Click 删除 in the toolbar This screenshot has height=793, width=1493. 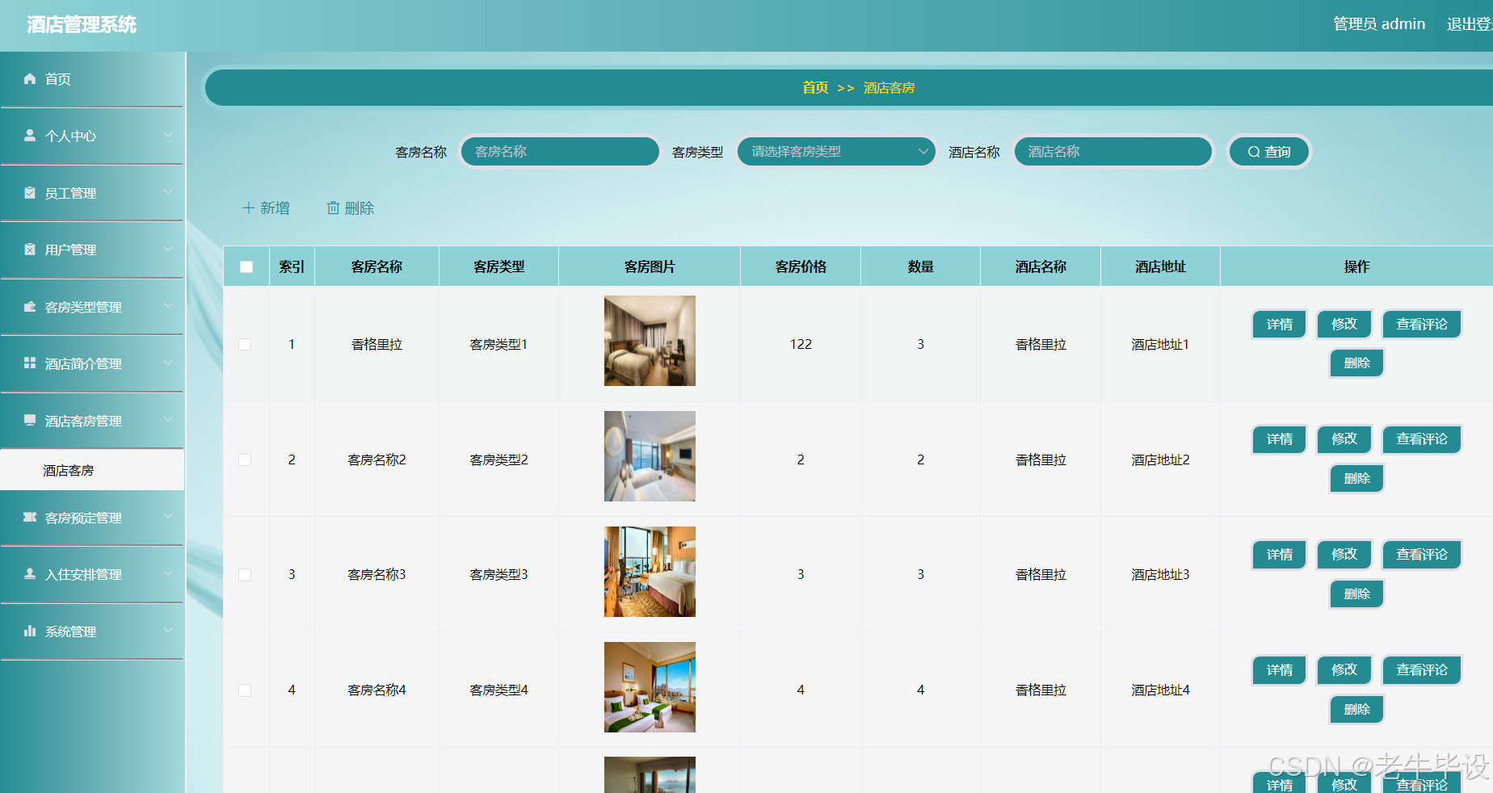tap(351, 208)
